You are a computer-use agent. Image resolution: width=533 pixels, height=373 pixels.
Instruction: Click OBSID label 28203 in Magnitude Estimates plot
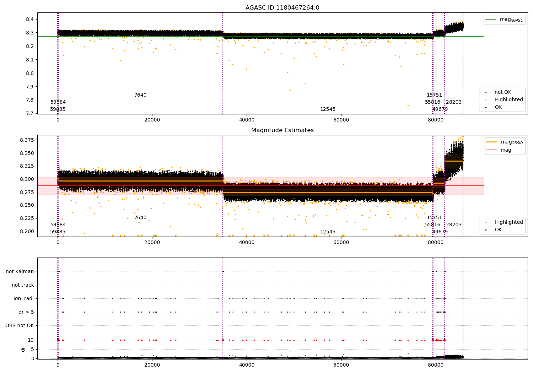point(454,225)
